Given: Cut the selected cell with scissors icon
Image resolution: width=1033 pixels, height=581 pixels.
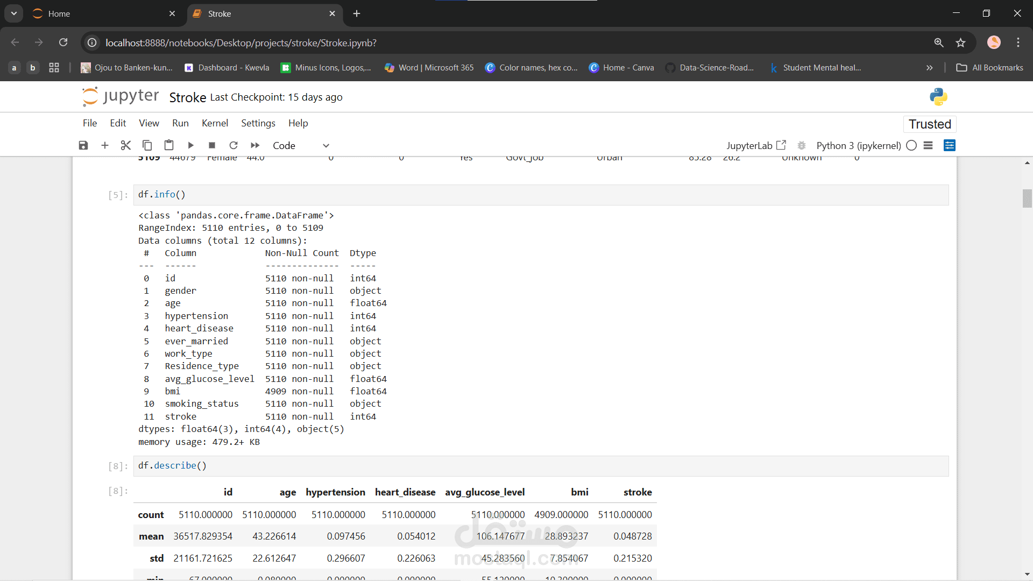Looking at the screenshot, I should pyautogui.click(x=126, y=145).
